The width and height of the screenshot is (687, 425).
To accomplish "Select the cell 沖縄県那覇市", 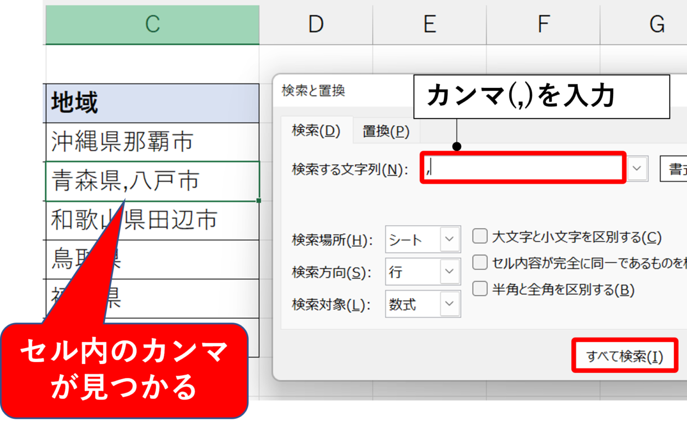I will (152, 142).
